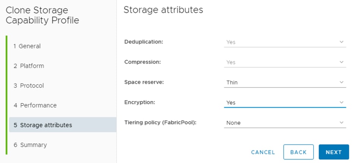The width and height of the screenshot is (353, 163).
Task: Open the Performance wizard step
Action: pyautogui.click(x=35, y=105)
